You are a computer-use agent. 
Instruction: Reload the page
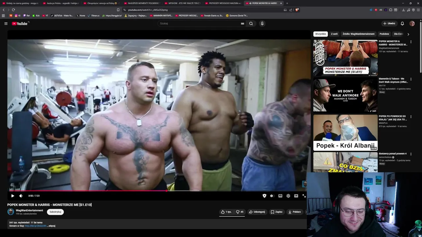tap(13, 10)
